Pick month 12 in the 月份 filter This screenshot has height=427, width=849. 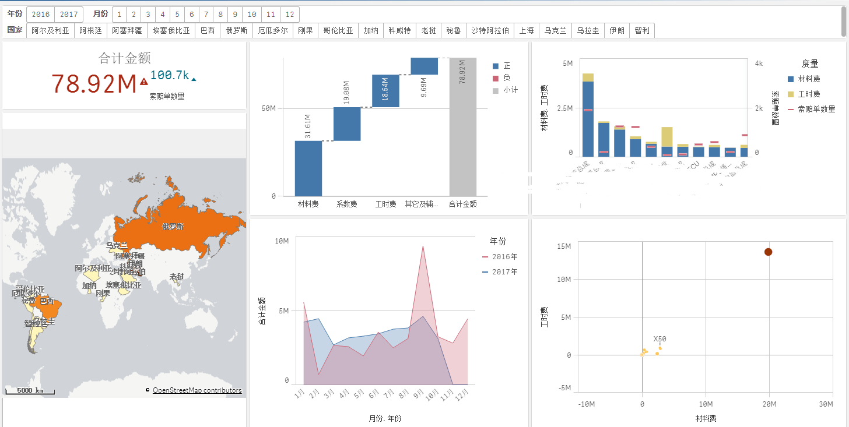coord(290,15)
